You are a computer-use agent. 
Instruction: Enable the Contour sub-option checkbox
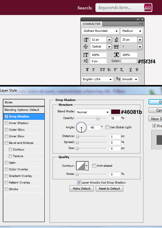pyautogui.click(x=10, y=150)
